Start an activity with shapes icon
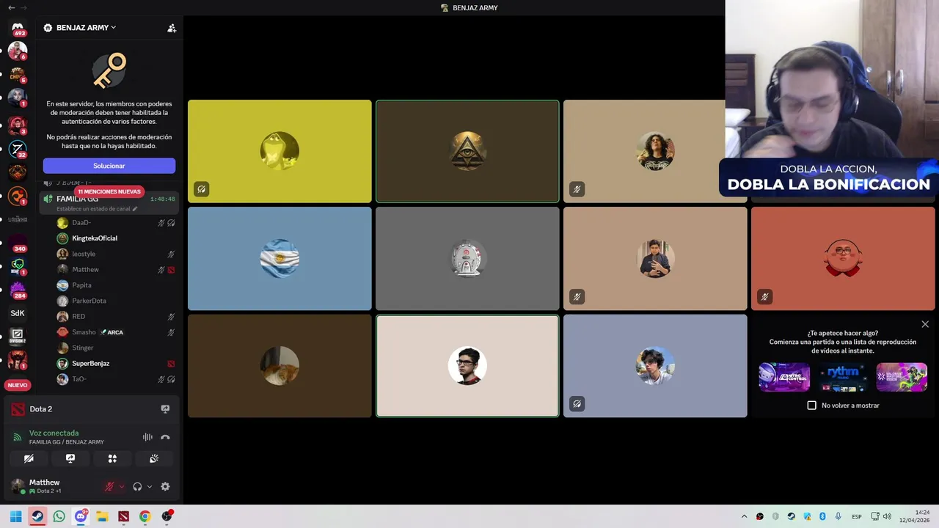This screenshot has height=528, width=939. tap(112, 458)
